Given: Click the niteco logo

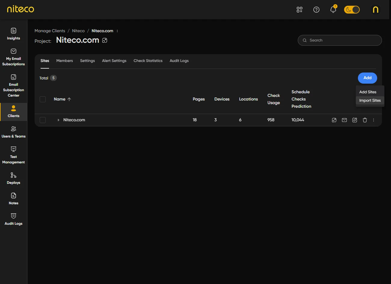Looking at the screenshot, I should (x=20, y=9).
